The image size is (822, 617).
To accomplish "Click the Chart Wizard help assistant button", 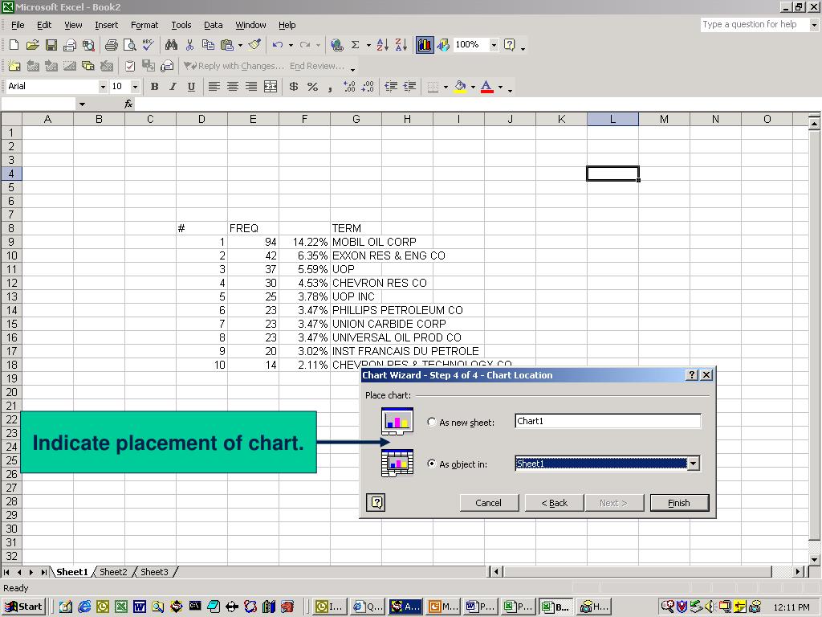I will [x=376, y=503].
